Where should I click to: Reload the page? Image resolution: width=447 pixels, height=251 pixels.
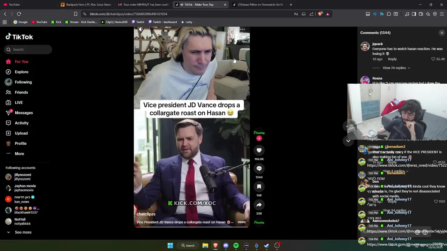(19, 14)
